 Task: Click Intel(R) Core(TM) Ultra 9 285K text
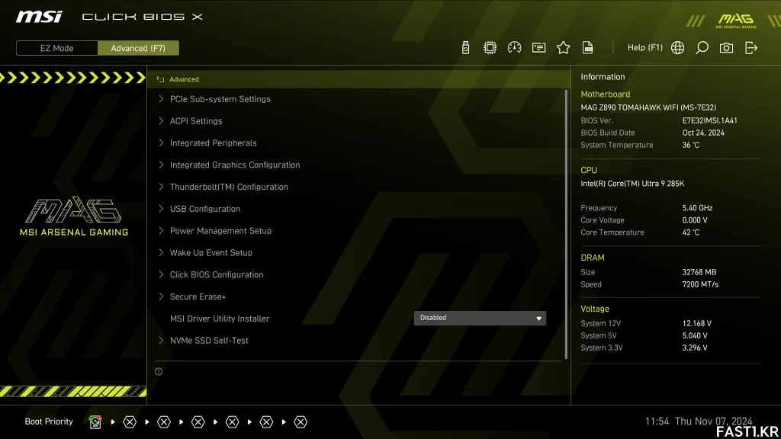coord(632,184)
